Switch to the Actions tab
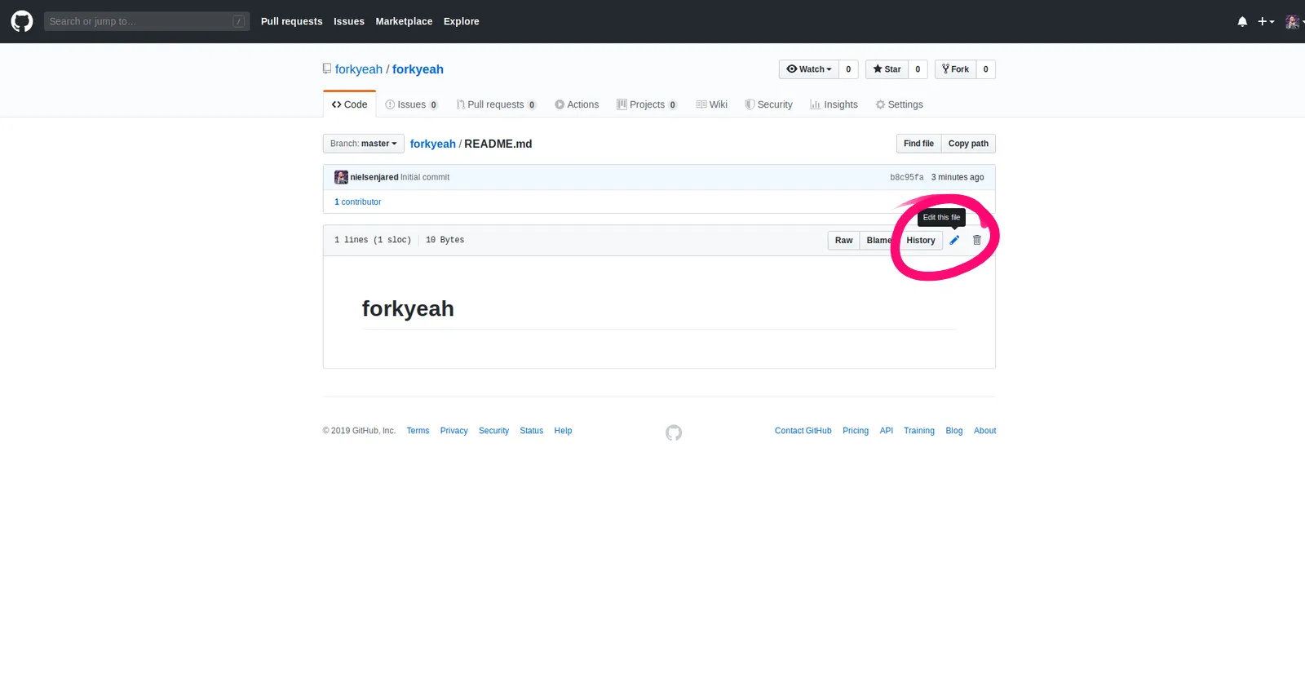The width and height of the screenshot is (1305, 687). point(577,104)
